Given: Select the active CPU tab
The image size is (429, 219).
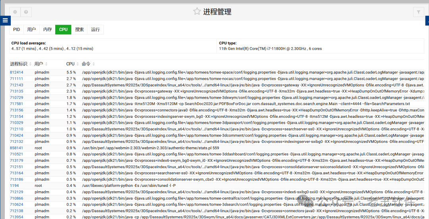Looking at the screenshot, I should (63, 29).
